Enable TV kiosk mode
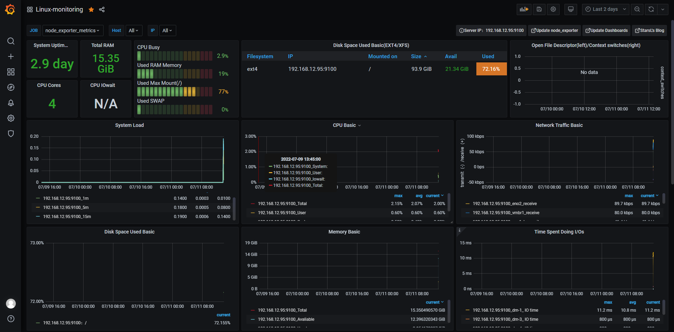 [x=570, y=9]
